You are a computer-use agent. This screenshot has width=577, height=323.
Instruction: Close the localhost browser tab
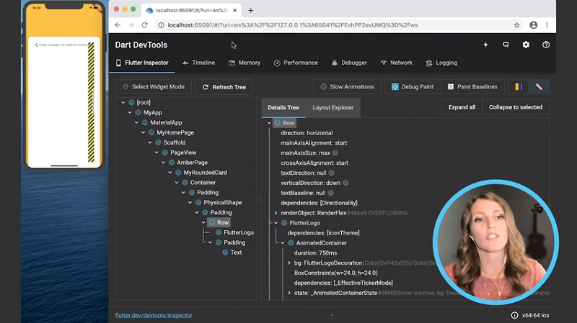(235, 10)
